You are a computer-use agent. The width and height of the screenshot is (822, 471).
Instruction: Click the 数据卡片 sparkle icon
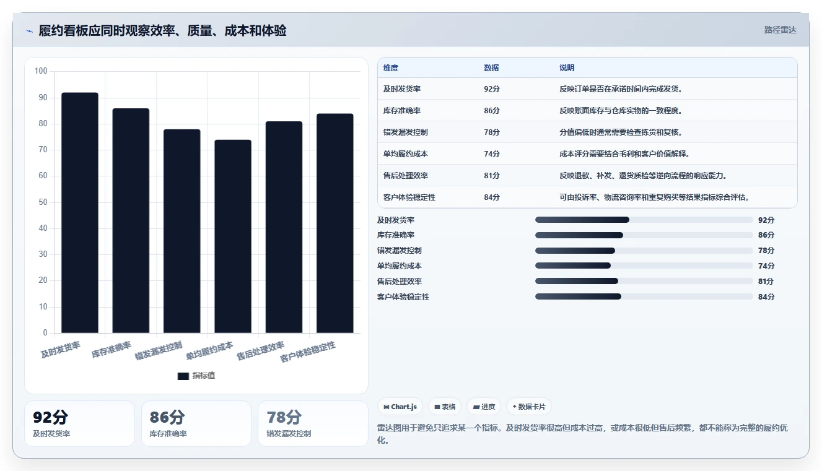514,407
